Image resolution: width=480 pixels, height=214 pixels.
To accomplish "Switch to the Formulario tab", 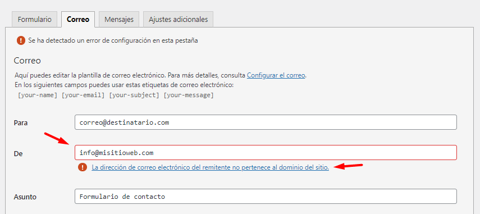I will 35,19.
